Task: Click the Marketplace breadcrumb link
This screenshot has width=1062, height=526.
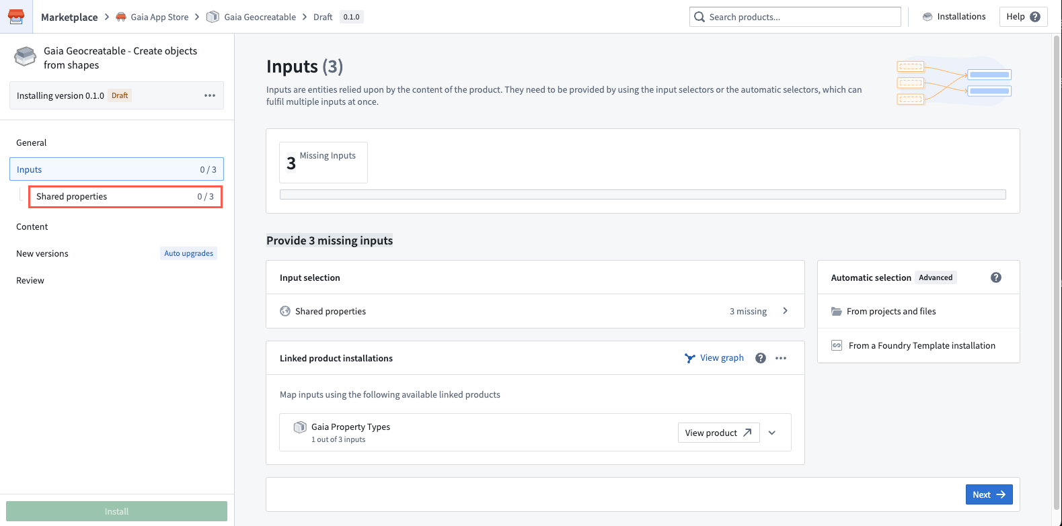Action: (x=69, y=17)
